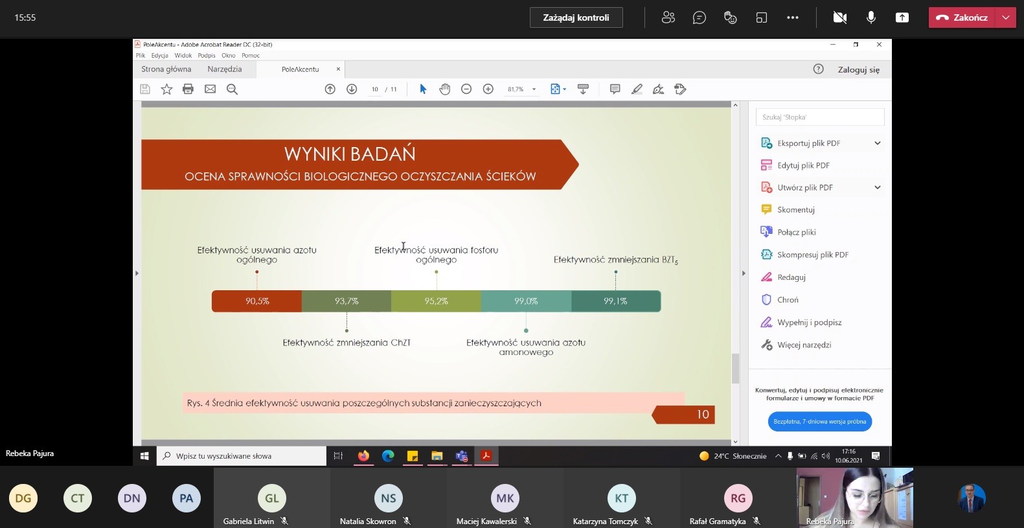Go to next page arrow icon
This screenshot has width=1024, height=528.
[x=352, y=89]
